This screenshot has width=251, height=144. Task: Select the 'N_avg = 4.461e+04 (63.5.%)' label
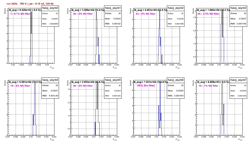(x=150, y=10)
